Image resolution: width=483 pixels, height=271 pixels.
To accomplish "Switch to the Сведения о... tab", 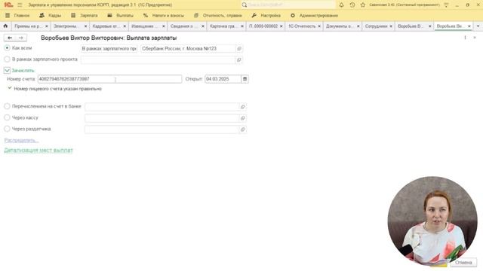I will pos(183,26).
